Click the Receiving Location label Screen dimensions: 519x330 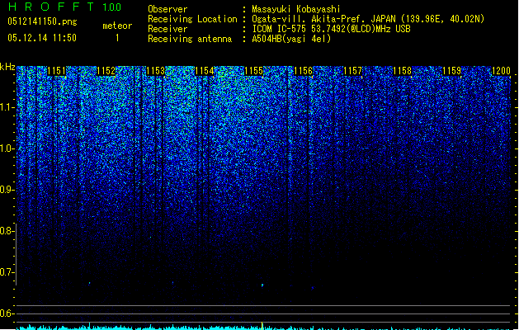click(x=192, y=19)
